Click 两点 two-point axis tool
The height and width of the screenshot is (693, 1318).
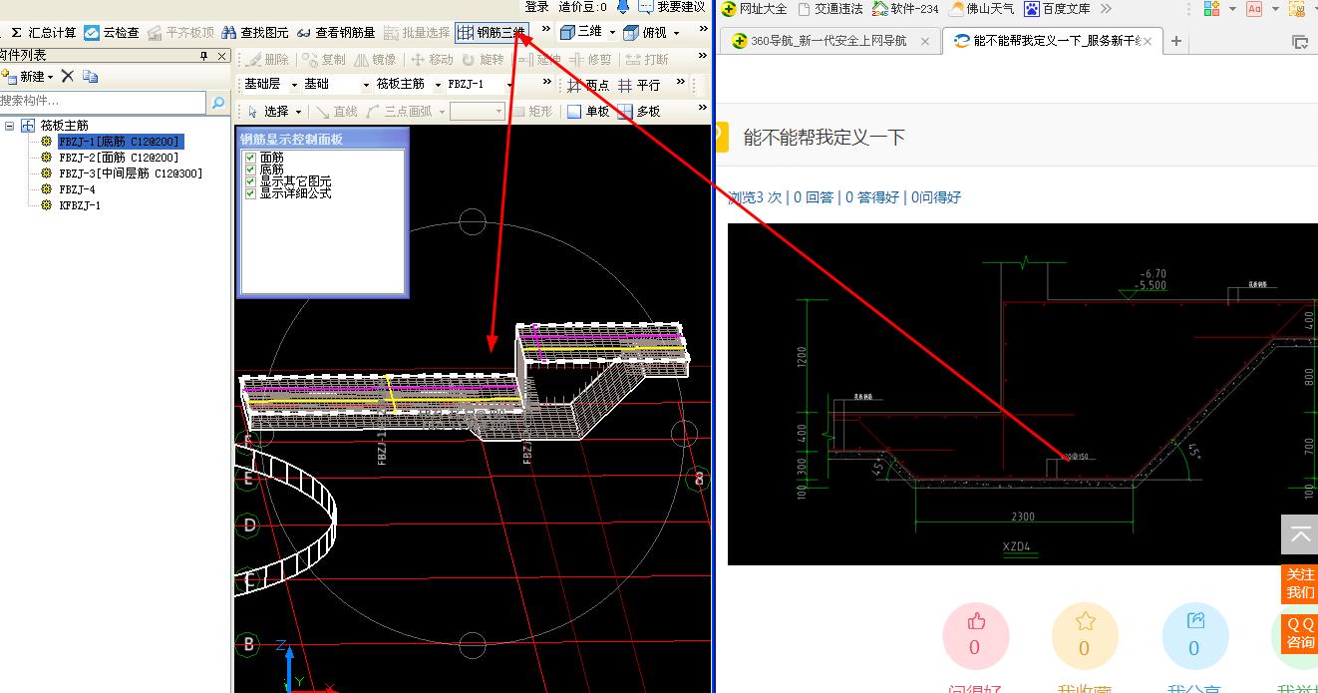coord(588,85)
